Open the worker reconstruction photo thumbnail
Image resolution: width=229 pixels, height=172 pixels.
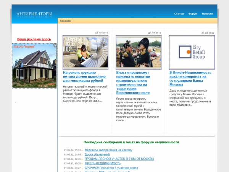point(85,52)
